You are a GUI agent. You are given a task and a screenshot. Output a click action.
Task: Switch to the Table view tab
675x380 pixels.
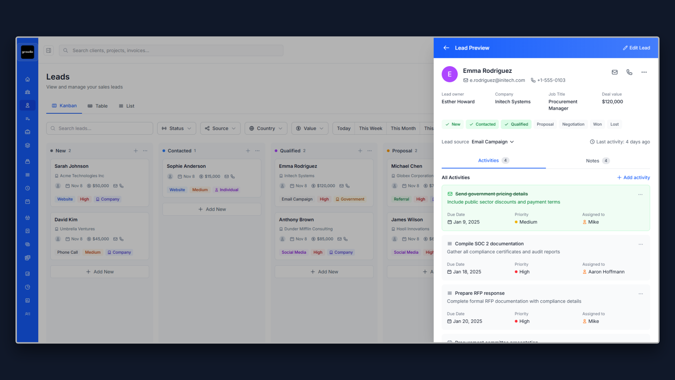tap(97, 106)
